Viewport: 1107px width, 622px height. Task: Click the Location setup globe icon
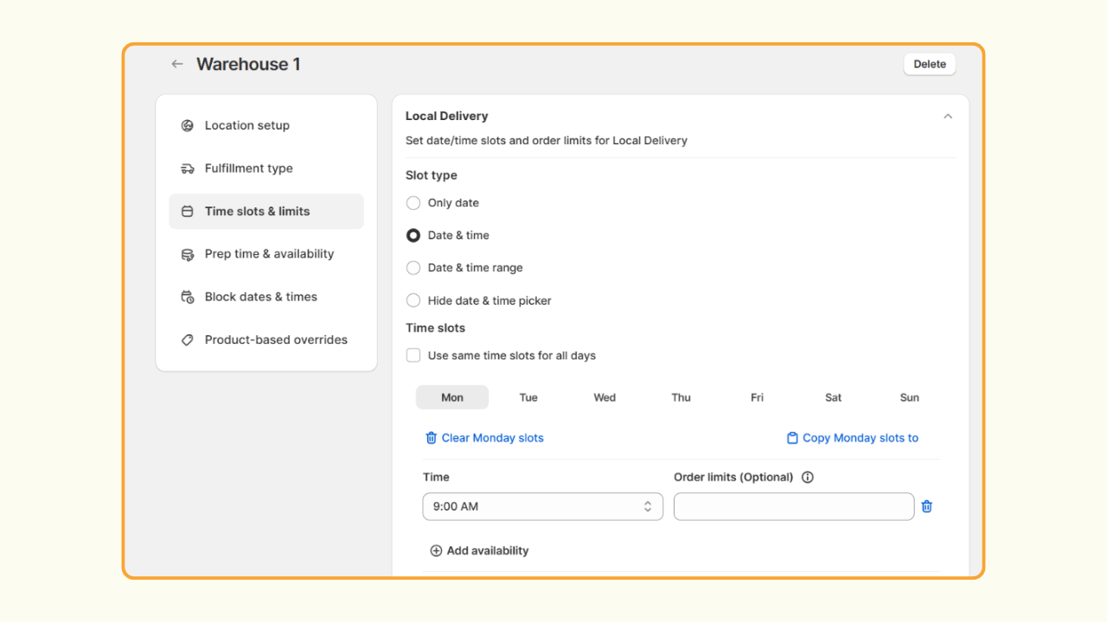point(187,125)
